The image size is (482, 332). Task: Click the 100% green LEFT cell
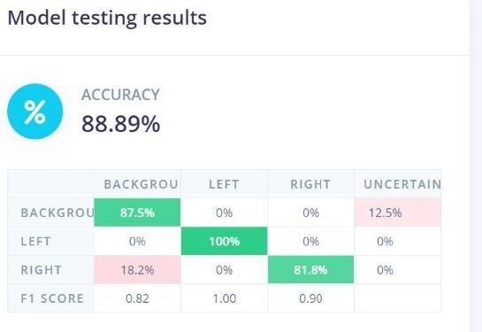coord(224,241)
